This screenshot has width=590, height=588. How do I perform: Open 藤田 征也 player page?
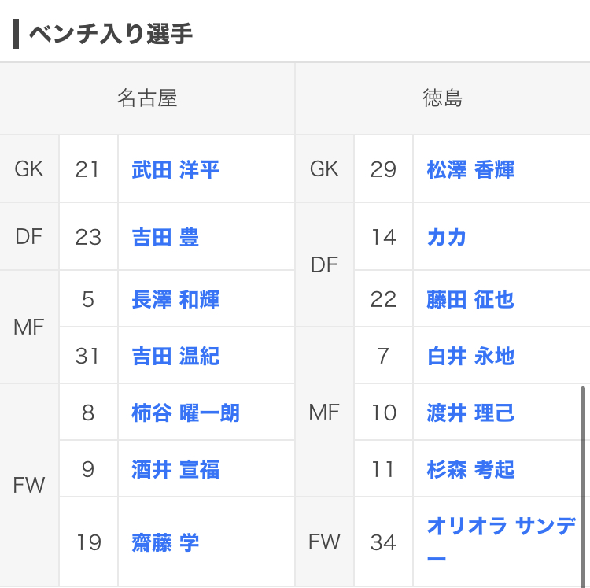(470, 299)
